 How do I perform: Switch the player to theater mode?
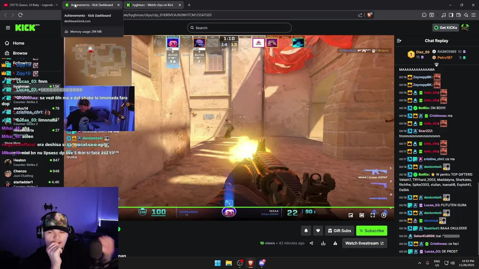(361, 215)
